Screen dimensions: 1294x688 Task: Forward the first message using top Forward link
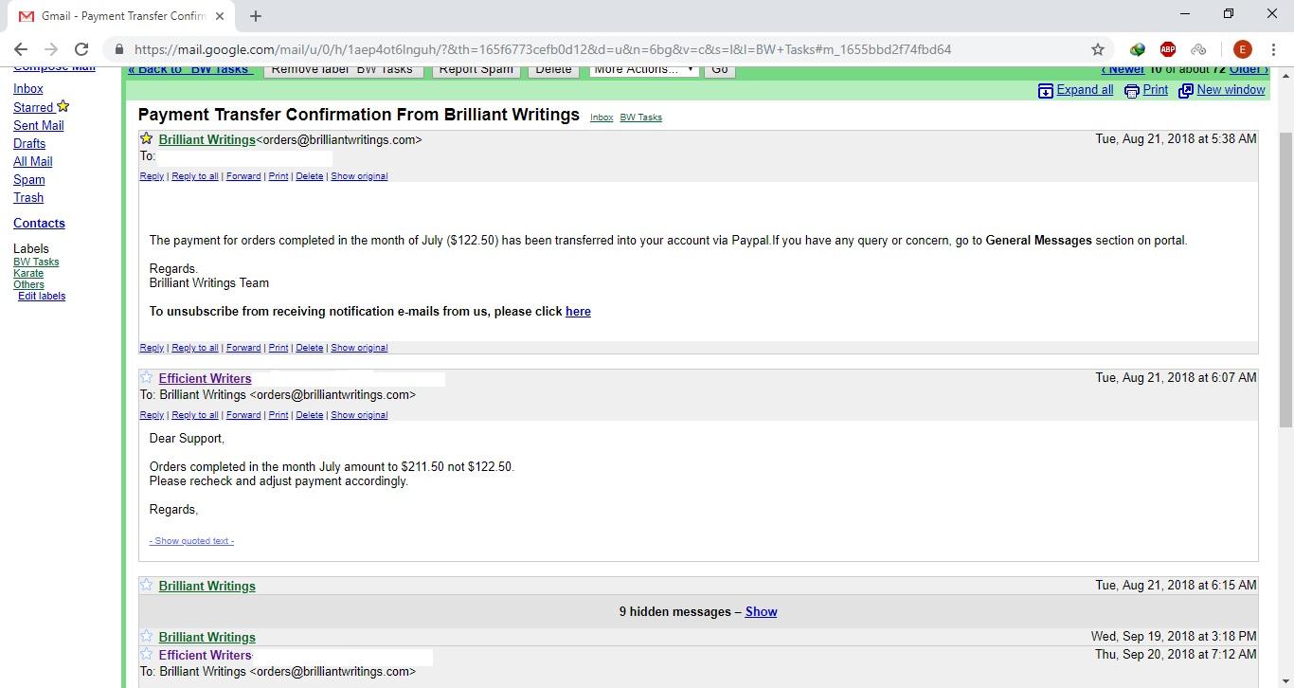point(243,176)
